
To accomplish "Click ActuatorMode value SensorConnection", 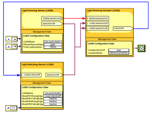I will (x=119, y=53).
